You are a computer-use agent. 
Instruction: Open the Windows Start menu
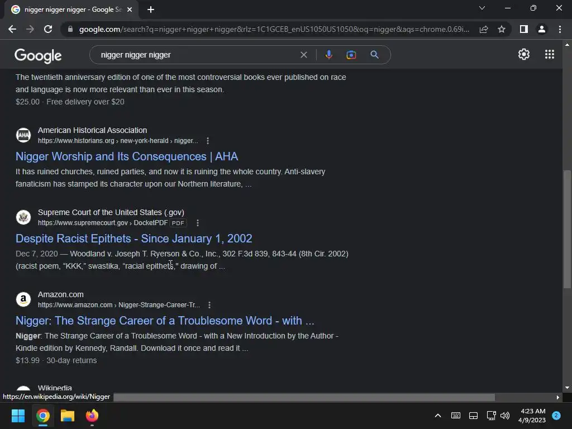click(18, 416)
